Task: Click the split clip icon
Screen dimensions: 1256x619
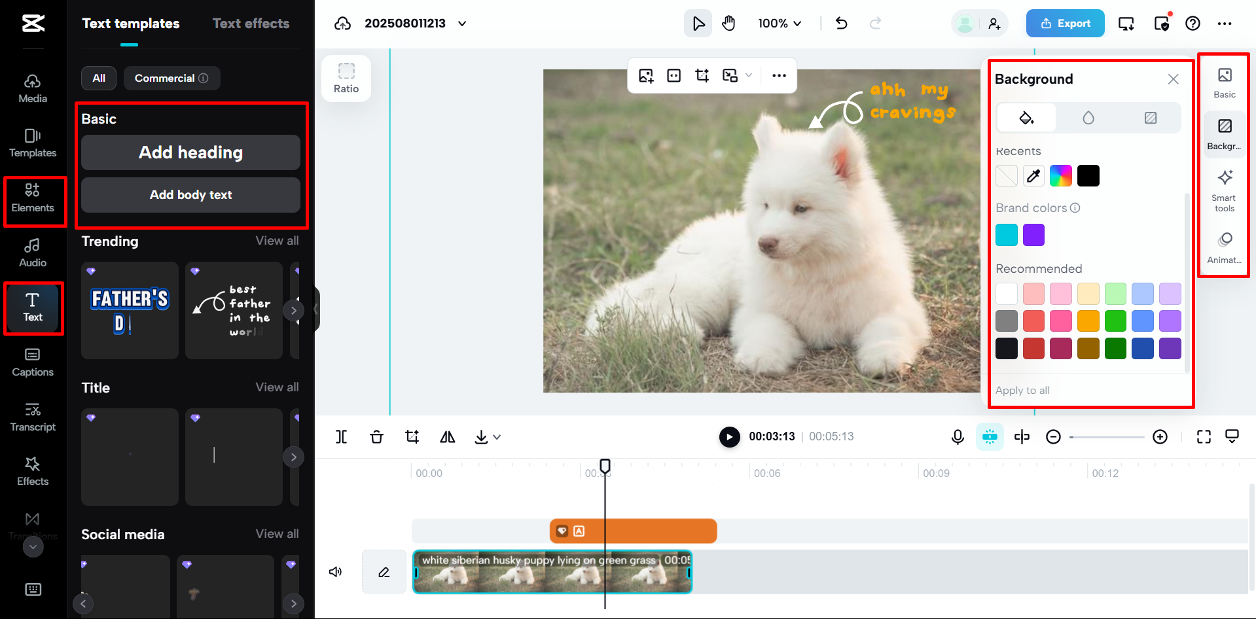Action: (x=342, y=436)
